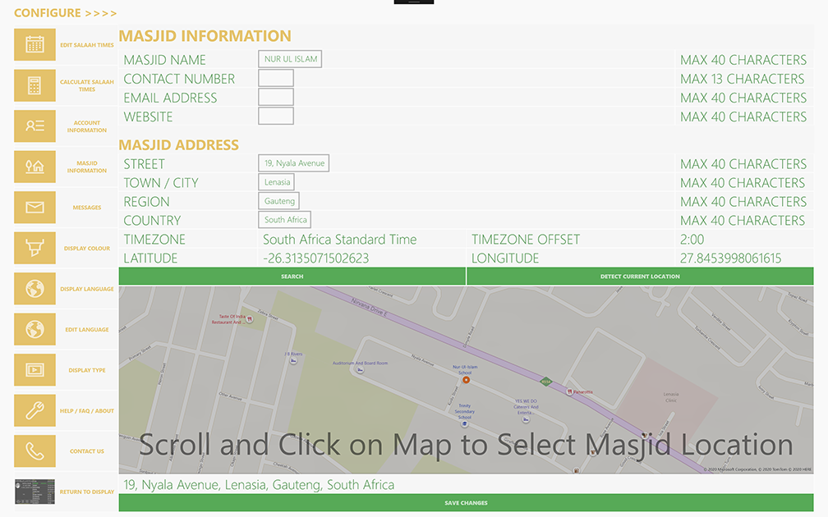The width and height of the screenshot is (828, 517).
Task: Click Return to Display thumbnail
Action: [34, 492]
